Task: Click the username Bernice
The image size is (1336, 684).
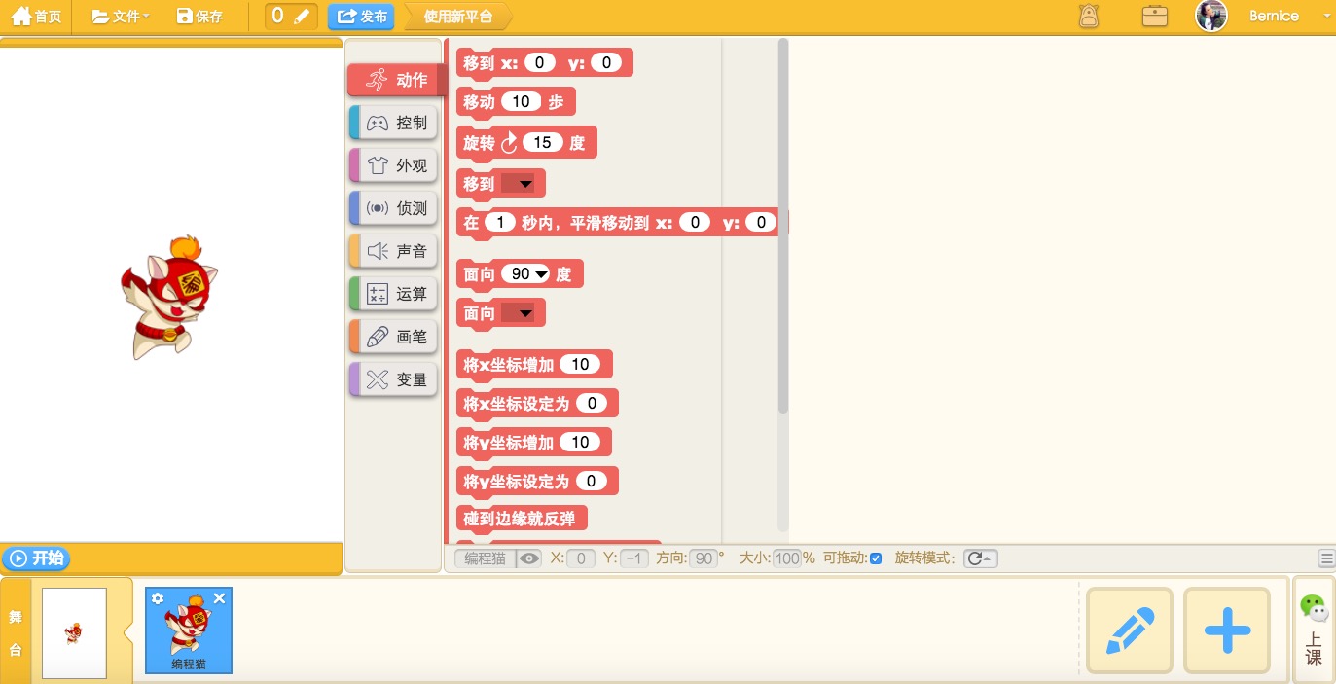Action: coord(1274,17)
